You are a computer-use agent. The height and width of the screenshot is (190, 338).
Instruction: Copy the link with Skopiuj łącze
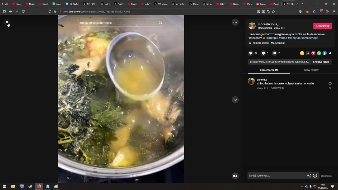321,62
